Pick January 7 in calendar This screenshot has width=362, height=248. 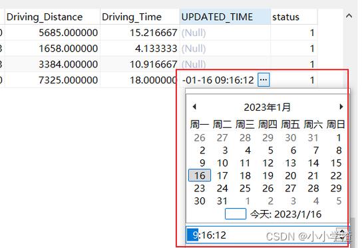[x=316, y=151]
